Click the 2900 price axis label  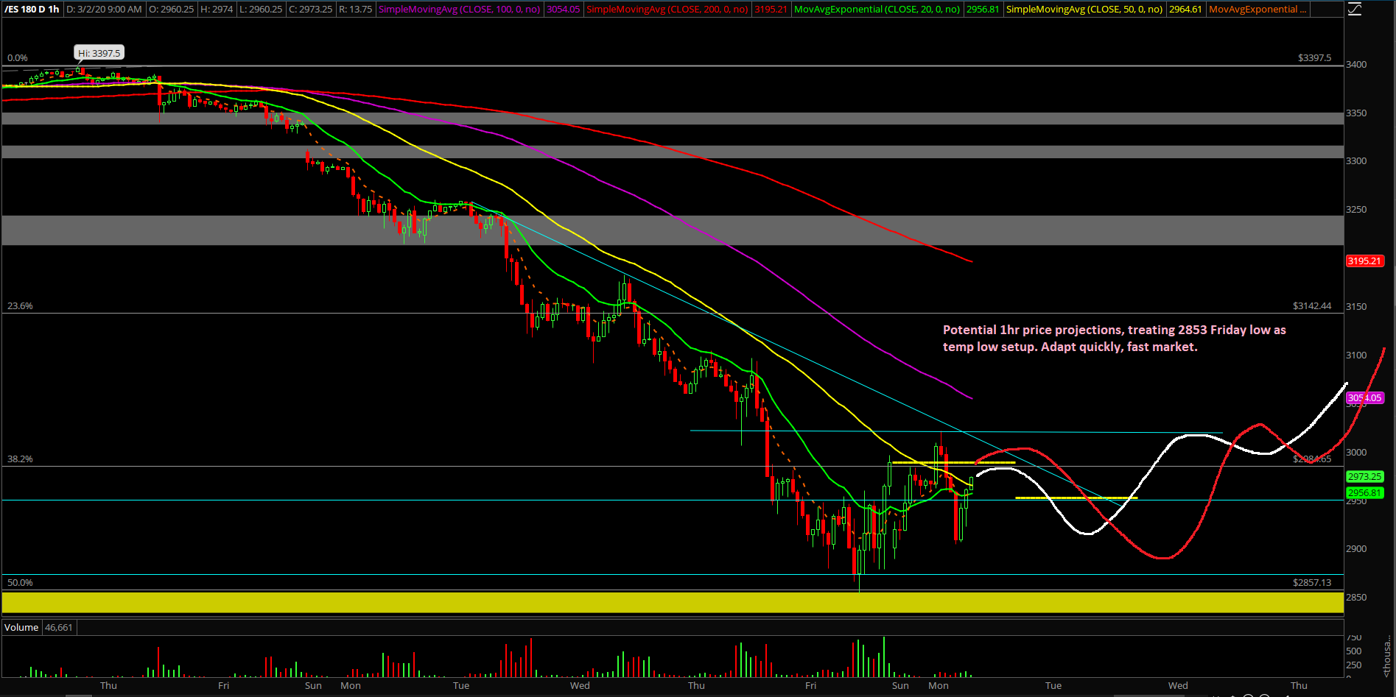click(1356, 549)
